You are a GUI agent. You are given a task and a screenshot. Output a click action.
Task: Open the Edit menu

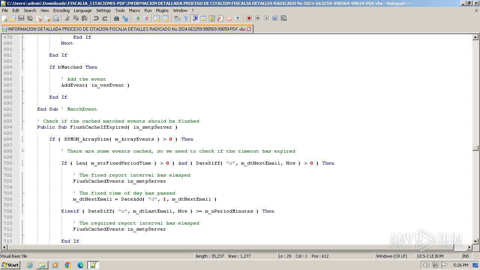point(16,10)
